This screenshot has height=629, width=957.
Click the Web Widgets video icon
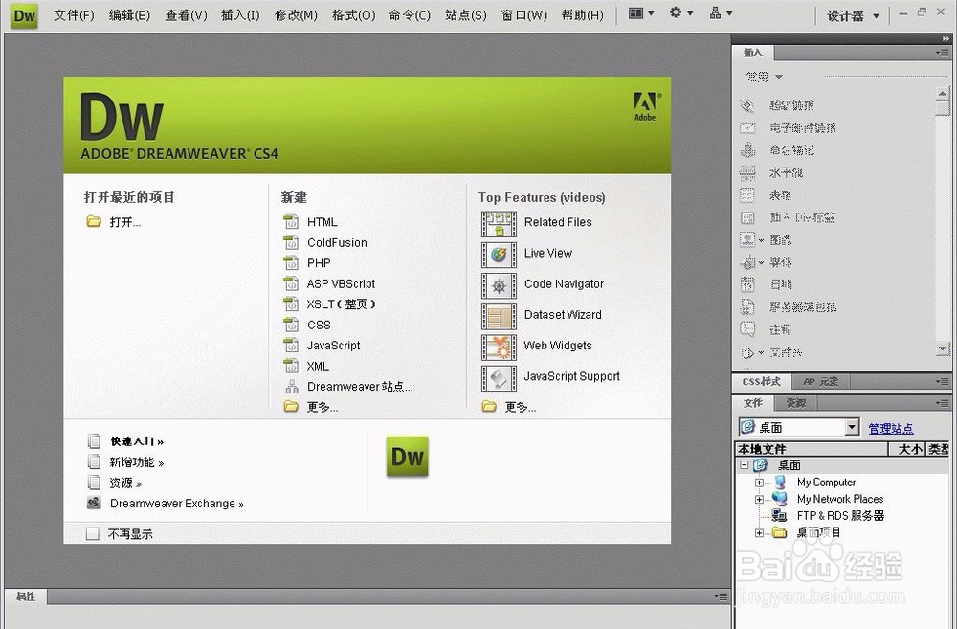(499, 348)
